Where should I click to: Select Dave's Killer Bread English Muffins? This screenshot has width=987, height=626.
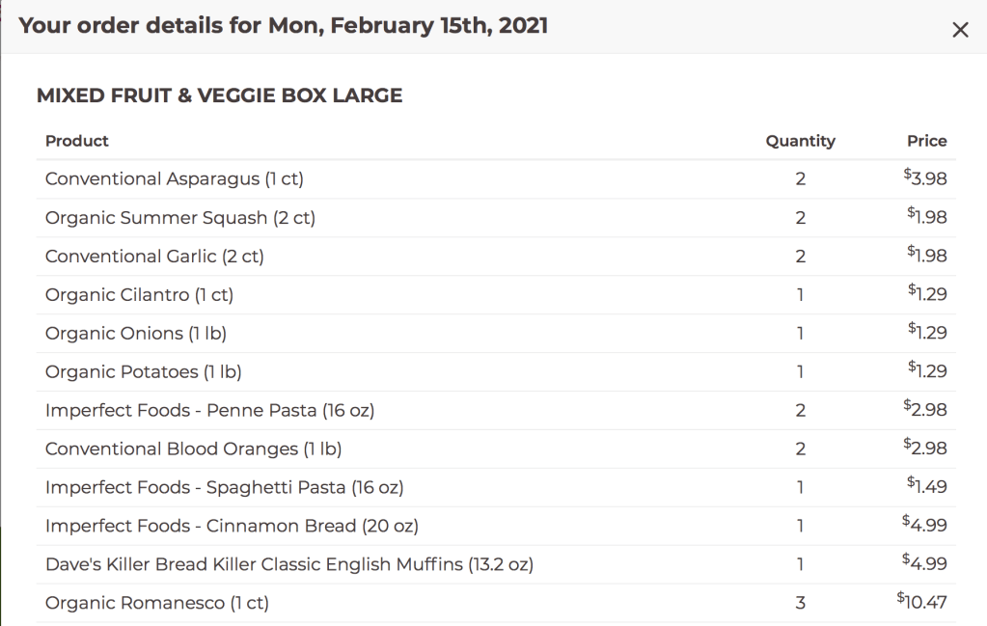tap(289, 564)
